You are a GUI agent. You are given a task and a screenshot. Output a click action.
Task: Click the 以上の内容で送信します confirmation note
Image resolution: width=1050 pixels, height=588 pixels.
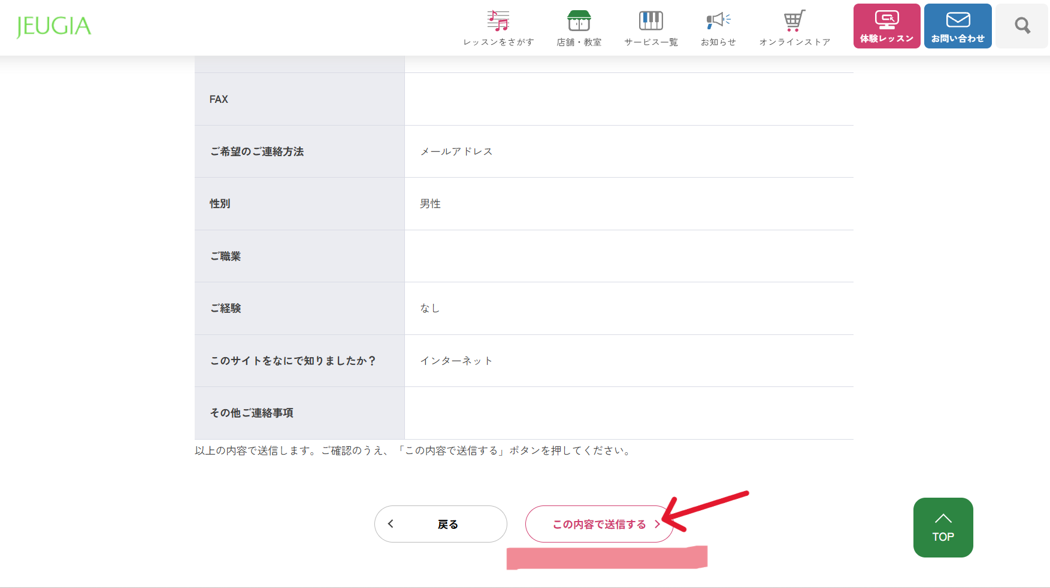click(x=414, y=451)
